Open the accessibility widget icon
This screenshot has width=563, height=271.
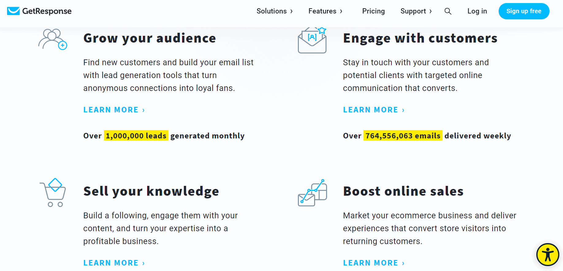(548, 254)
